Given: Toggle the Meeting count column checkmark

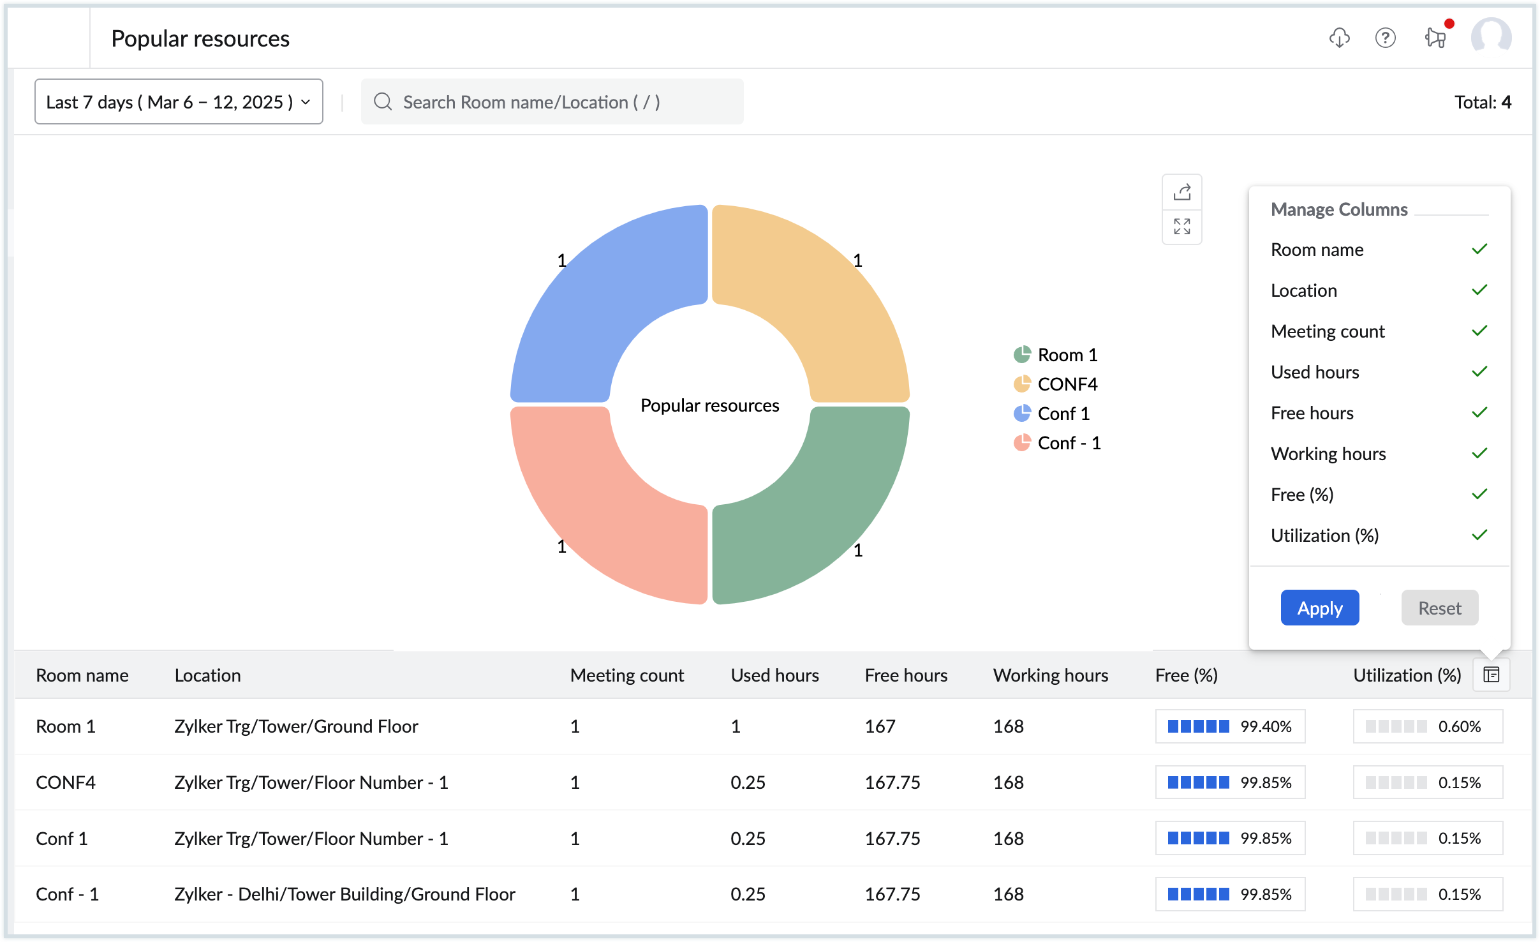Looking at the screenshot, I should (1479, 331).
